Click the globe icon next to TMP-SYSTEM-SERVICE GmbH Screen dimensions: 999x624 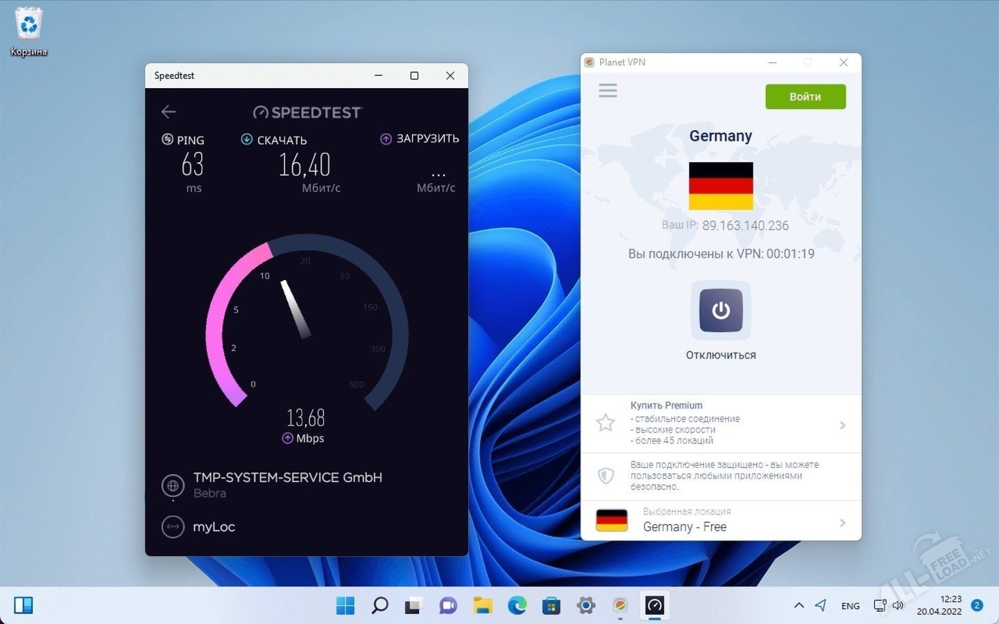(x=173, y=485)
